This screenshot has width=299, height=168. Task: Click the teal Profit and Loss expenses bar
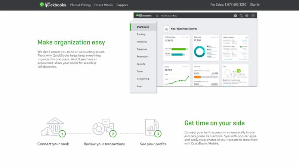click(x=177, y=55)
